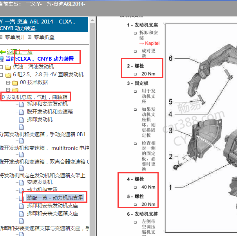Screen dimensions: 237x236
Task: Select 装配一览 - 动力机组支承 entry
Action: point(55,198)
